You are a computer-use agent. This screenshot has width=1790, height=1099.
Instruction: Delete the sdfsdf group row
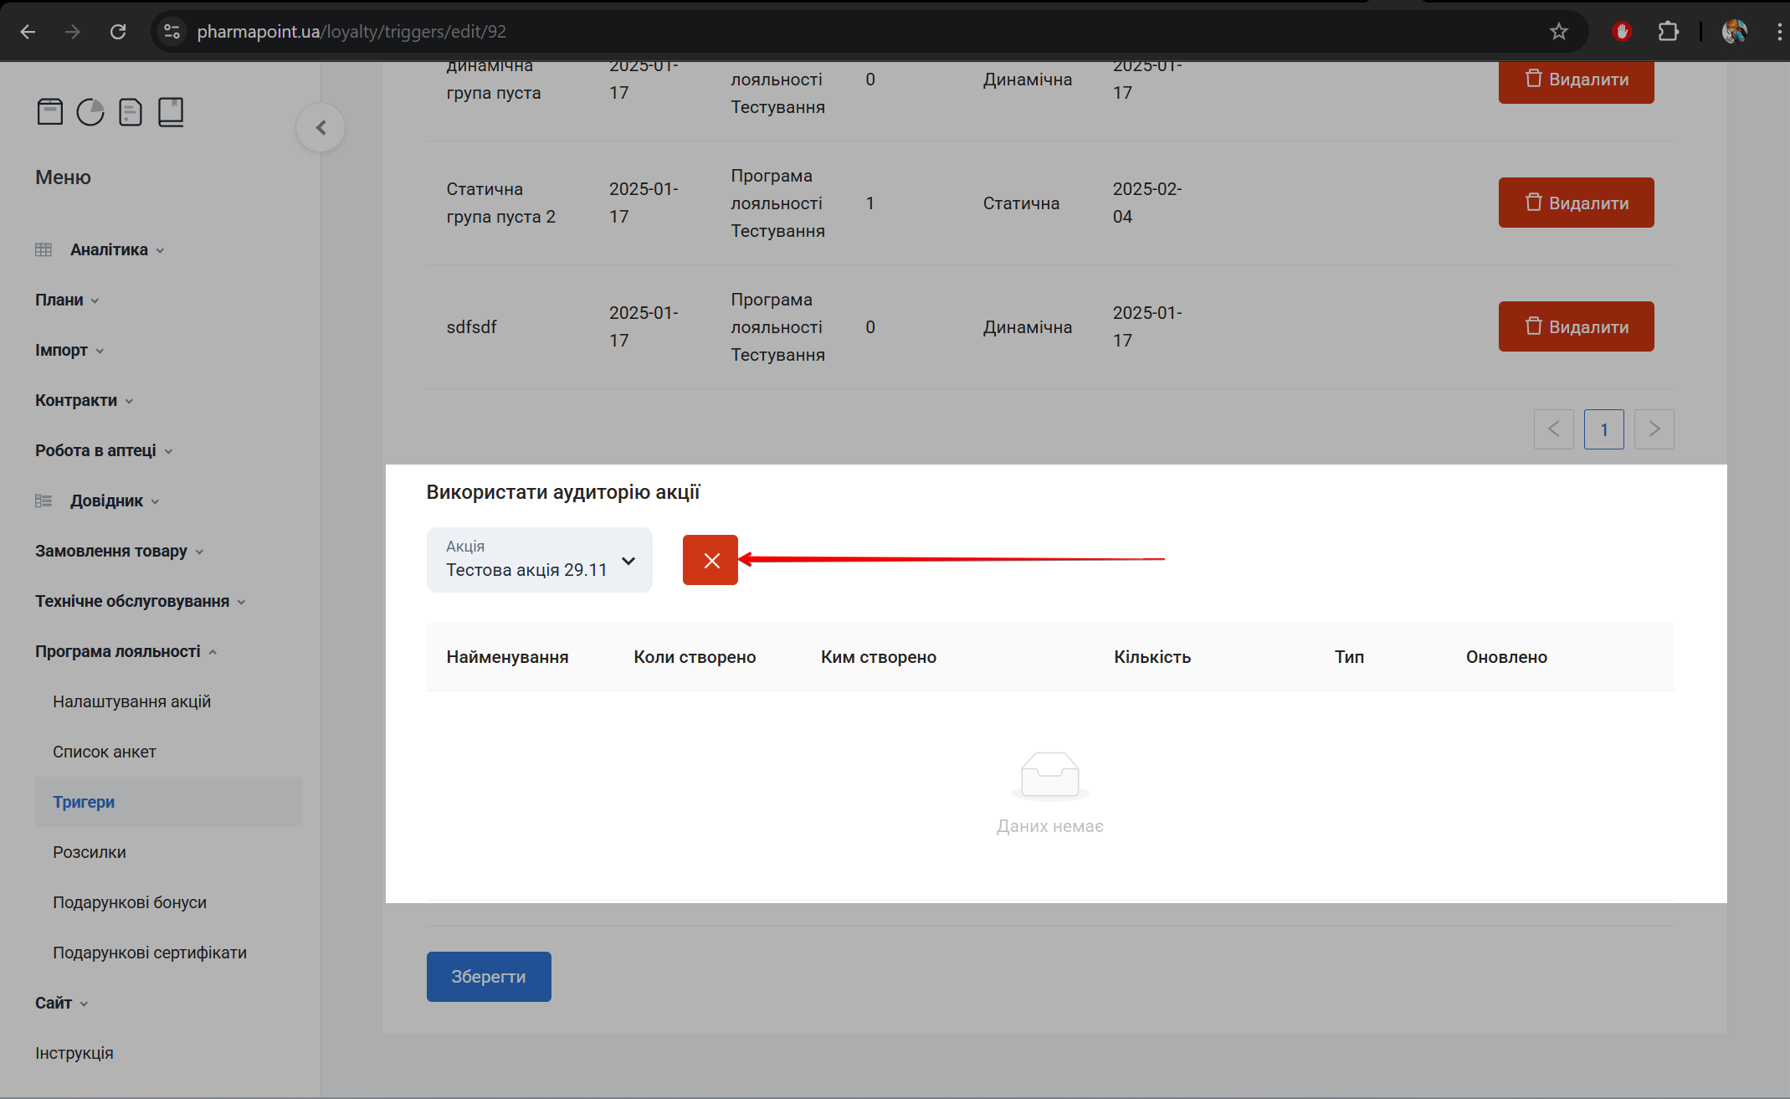pos(1576,326)
